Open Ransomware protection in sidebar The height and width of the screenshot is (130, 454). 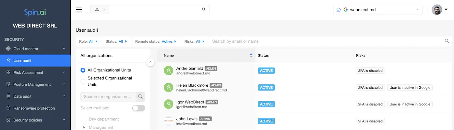point(34,108)
